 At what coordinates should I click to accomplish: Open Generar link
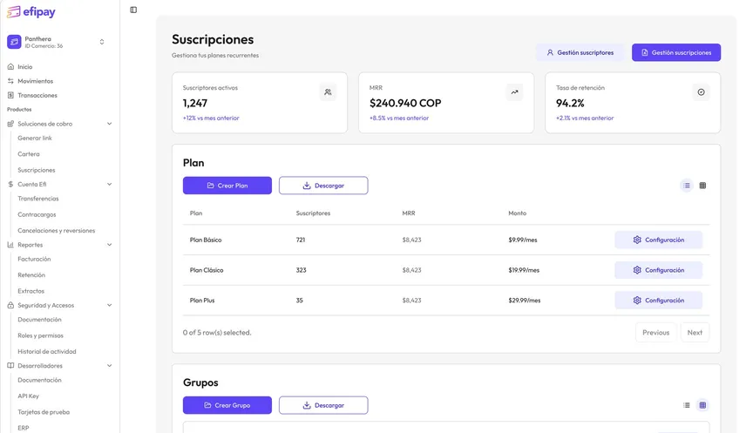(35, 139)
